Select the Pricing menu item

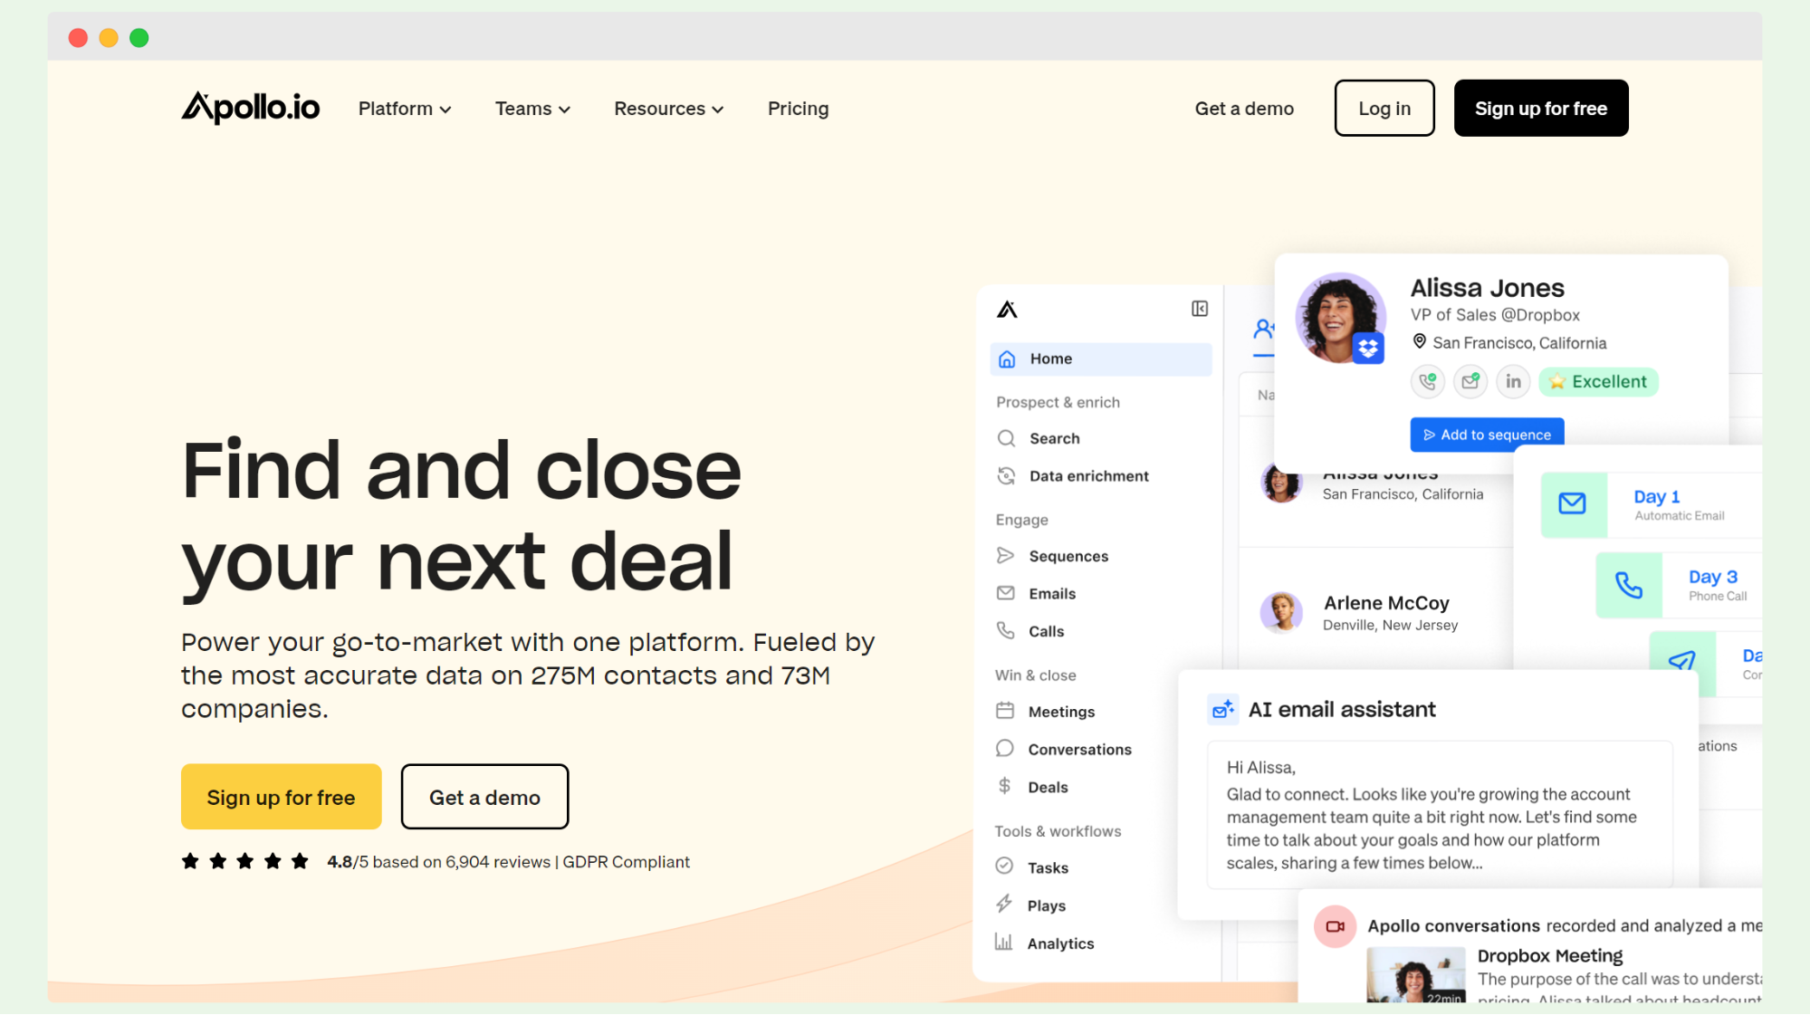[798, 108]
